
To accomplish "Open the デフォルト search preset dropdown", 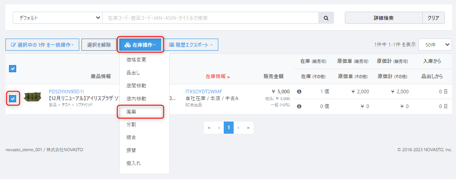I will pos(58,18).
